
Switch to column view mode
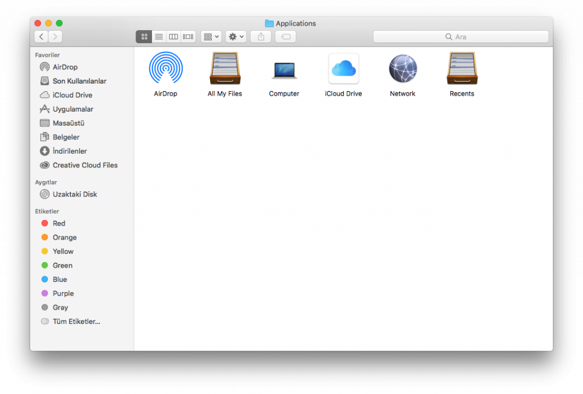click(x=174, y=36)
